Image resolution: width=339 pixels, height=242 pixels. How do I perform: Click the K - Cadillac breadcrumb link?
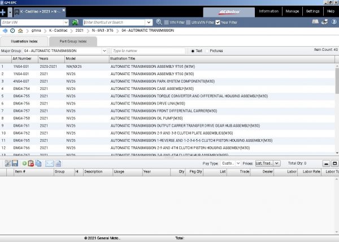tap(58, 31)
